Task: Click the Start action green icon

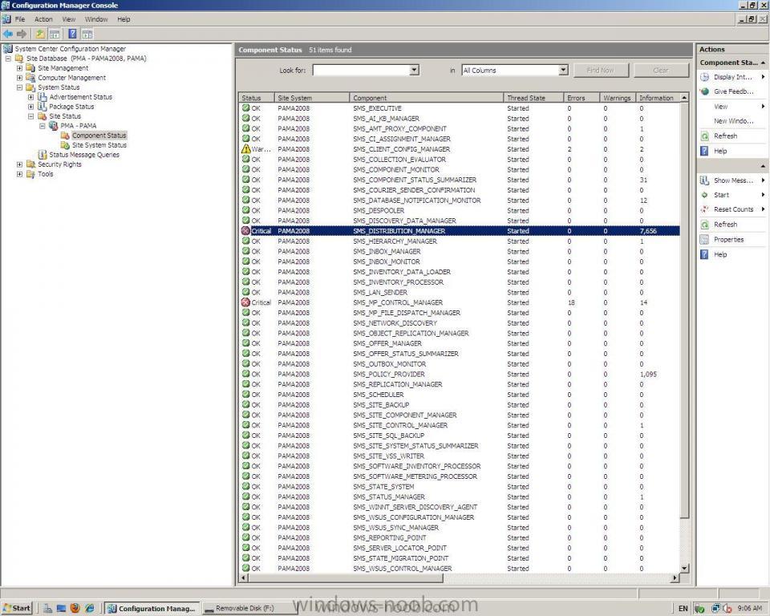Action: 705,195
